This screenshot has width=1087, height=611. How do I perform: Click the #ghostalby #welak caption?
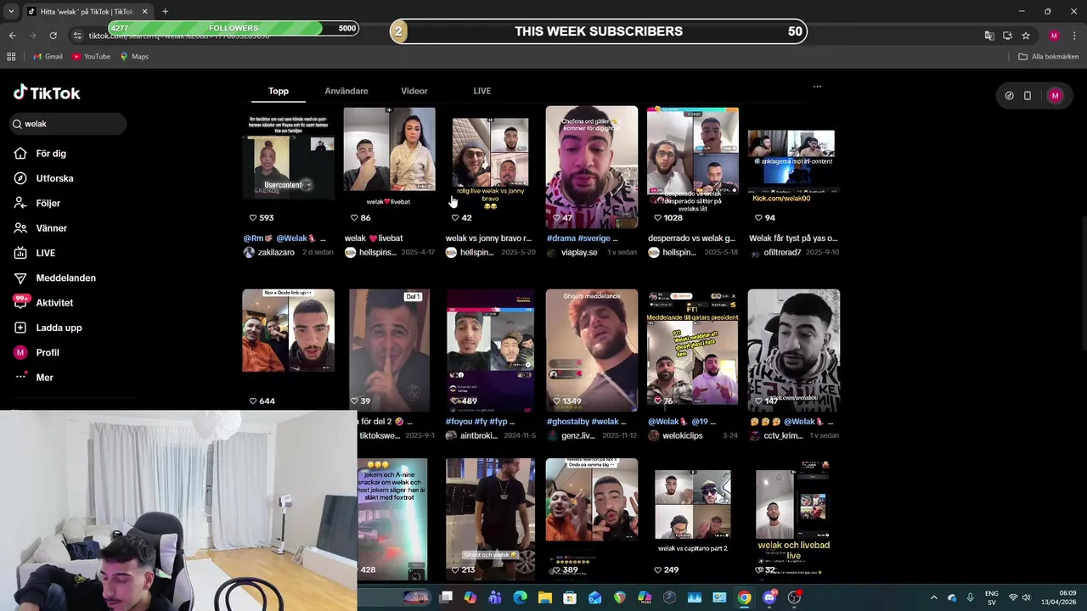(x=587, y=422)
